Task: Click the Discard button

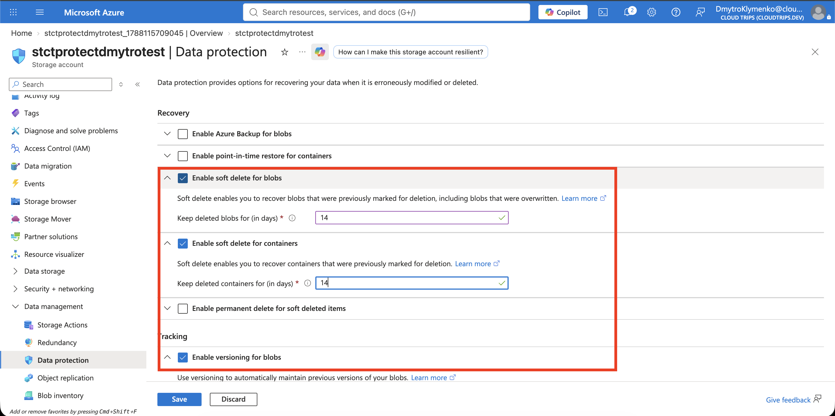Action: (233, 399)
